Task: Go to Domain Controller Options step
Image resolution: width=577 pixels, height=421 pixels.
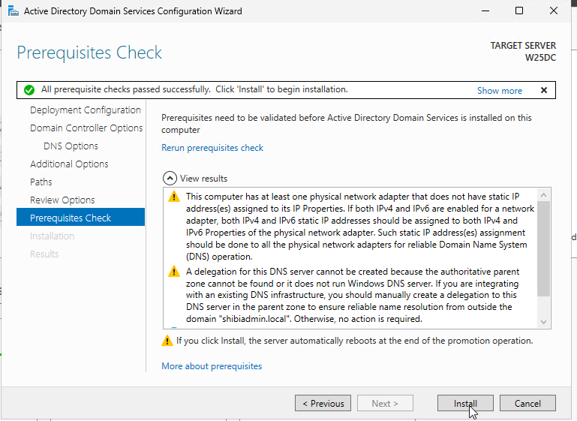Action: (86, 128)
